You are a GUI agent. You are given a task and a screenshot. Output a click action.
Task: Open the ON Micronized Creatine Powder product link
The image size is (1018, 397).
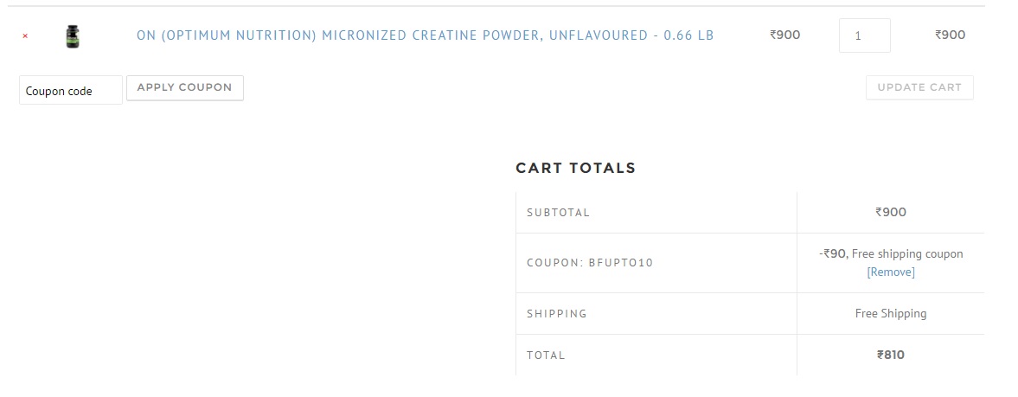coord(425,35)
